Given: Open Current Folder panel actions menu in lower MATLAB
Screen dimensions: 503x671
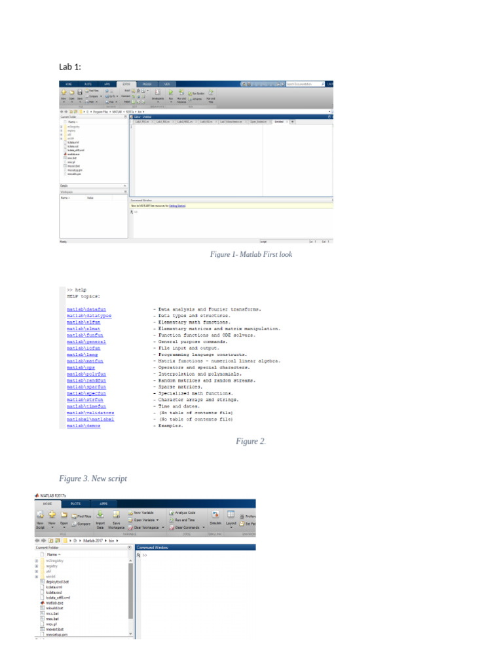Looking at the screenshot, I should pos(130,547).
